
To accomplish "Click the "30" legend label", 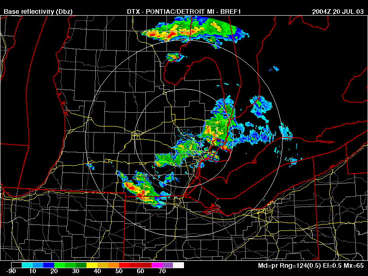I will coord(75,271).
